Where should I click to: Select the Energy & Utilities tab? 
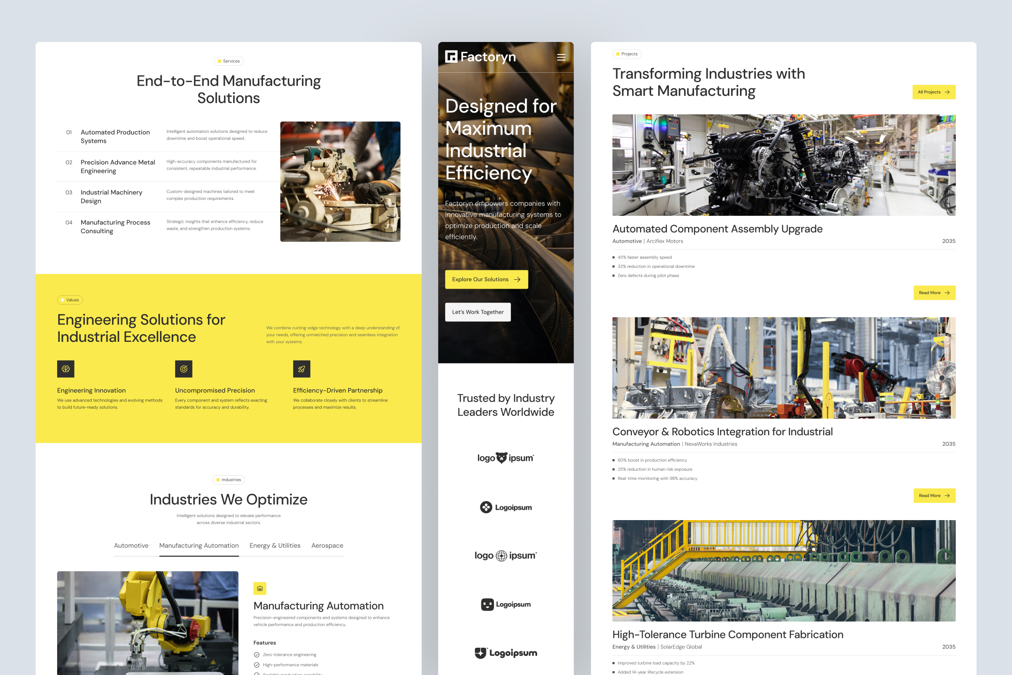click(x=275, y=546)
